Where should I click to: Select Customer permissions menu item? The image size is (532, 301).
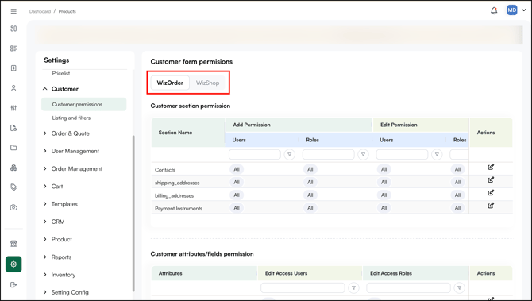click(x=84, y=104)
